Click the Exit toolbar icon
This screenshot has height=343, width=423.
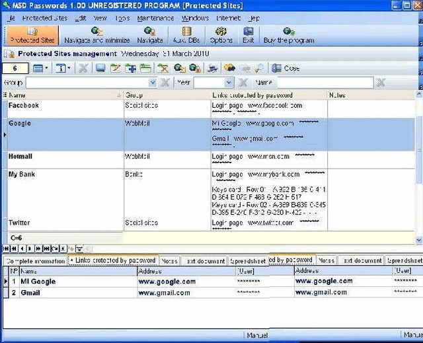click(x=248, y=35)
